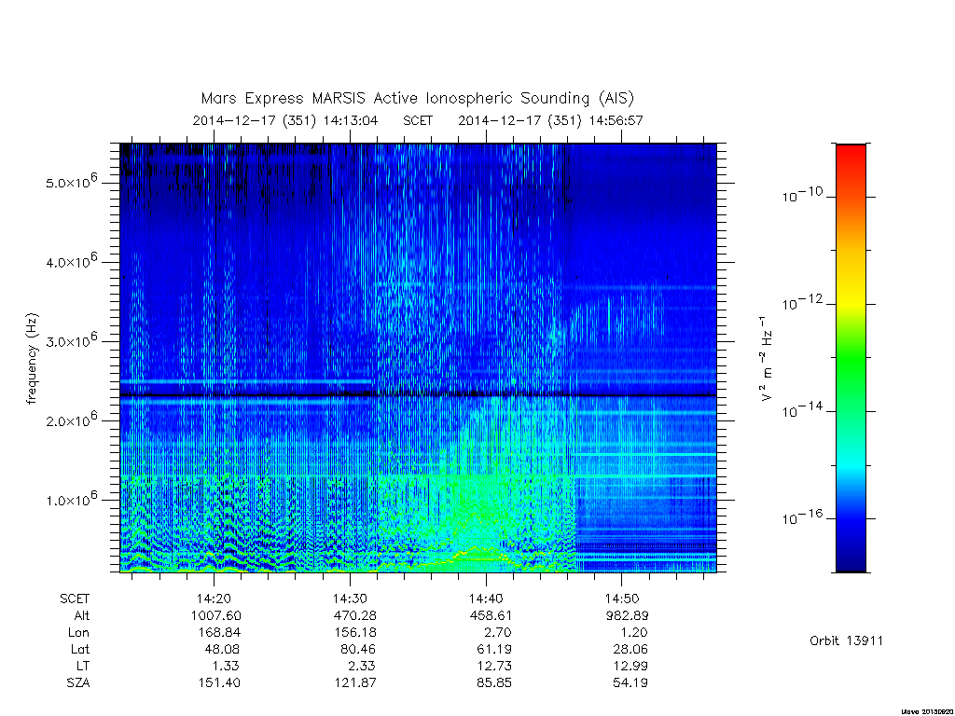Click the SZA value 54.19
This screenshot has width=955, height=716.
pyautogui.click(x=630, y=682)
